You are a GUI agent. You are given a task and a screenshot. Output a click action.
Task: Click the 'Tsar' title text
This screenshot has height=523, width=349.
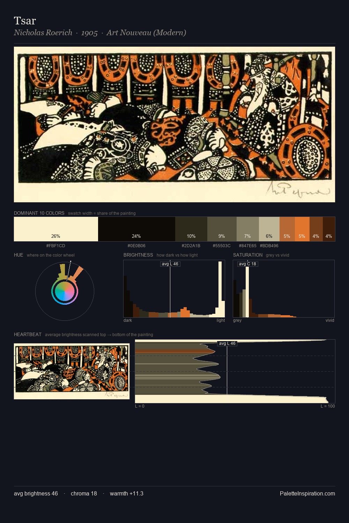point(25,21)
